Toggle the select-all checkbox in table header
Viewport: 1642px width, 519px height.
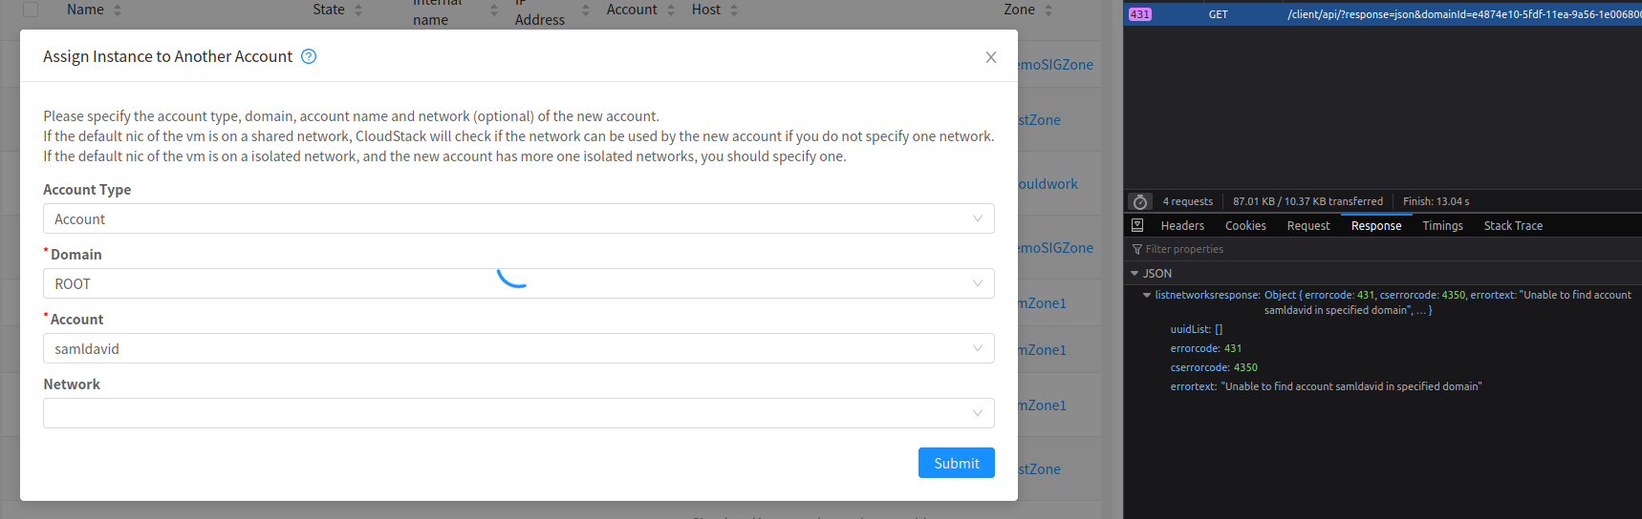[x=31, y=10]
